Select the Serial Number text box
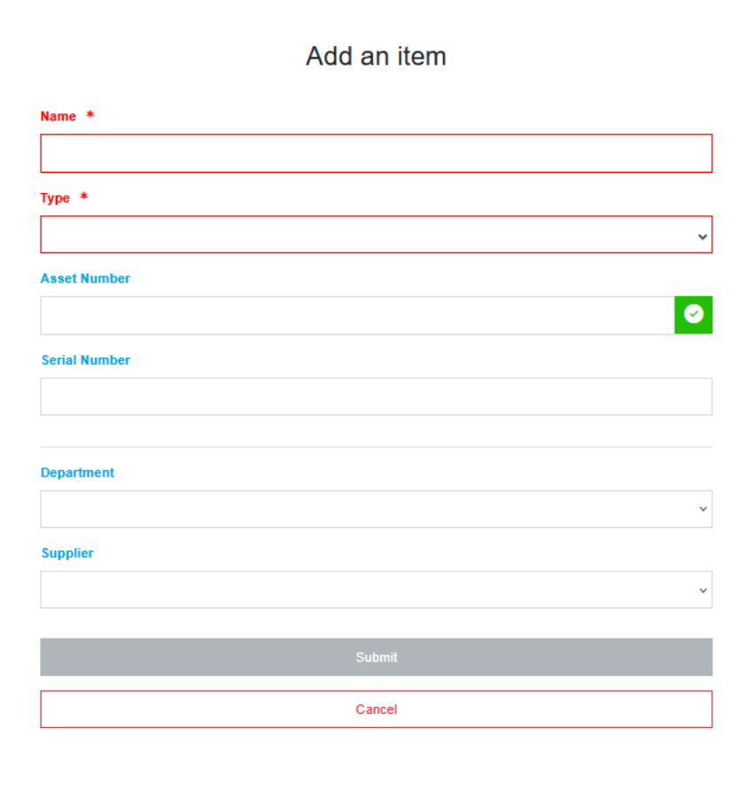This screenshot has height=798, width=753. (376, 397)
